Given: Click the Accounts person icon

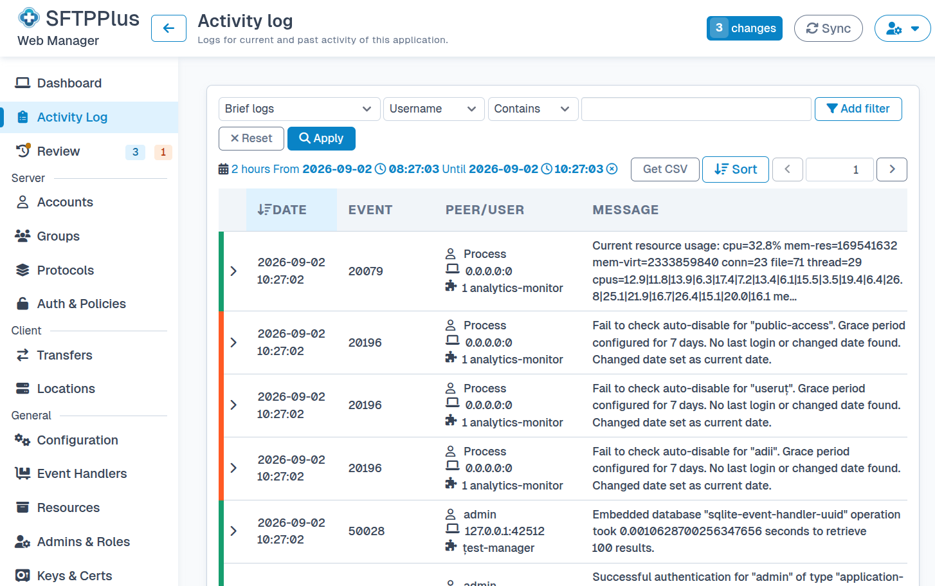Looking at the screenshot, I should point(23,202).
